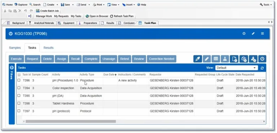This screenshot has width=277, height=133.
Task: Click the Recall button
Action: [75, 59]
